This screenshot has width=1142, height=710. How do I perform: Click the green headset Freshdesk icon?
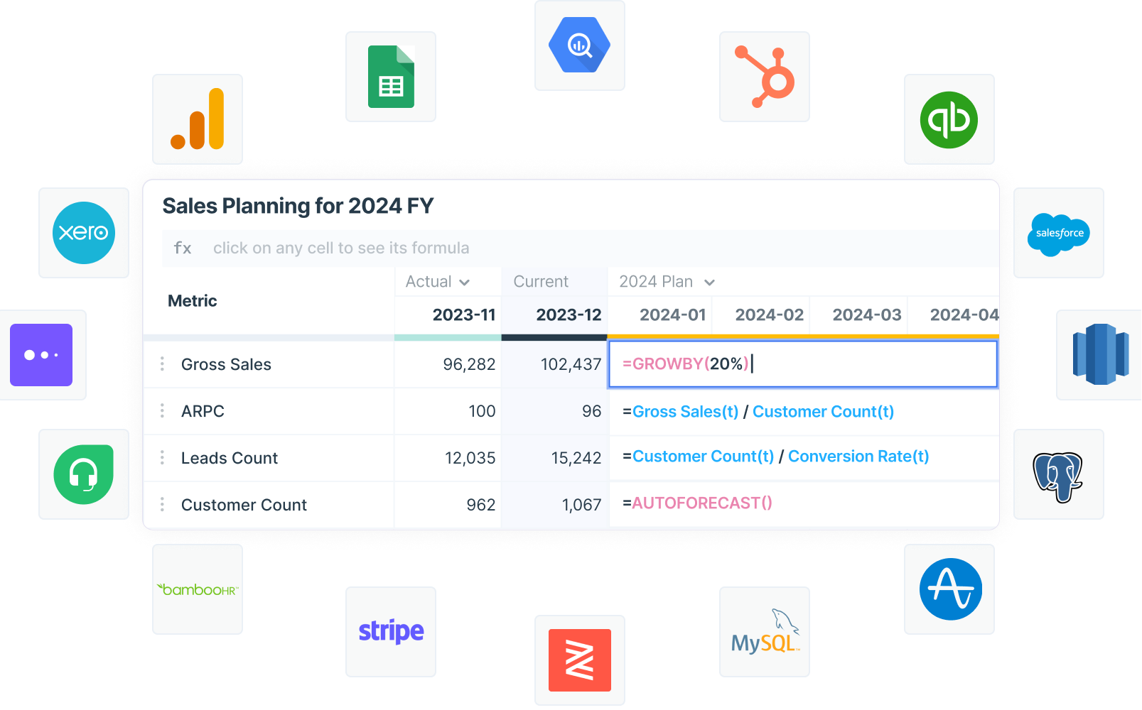click(84, 474)
